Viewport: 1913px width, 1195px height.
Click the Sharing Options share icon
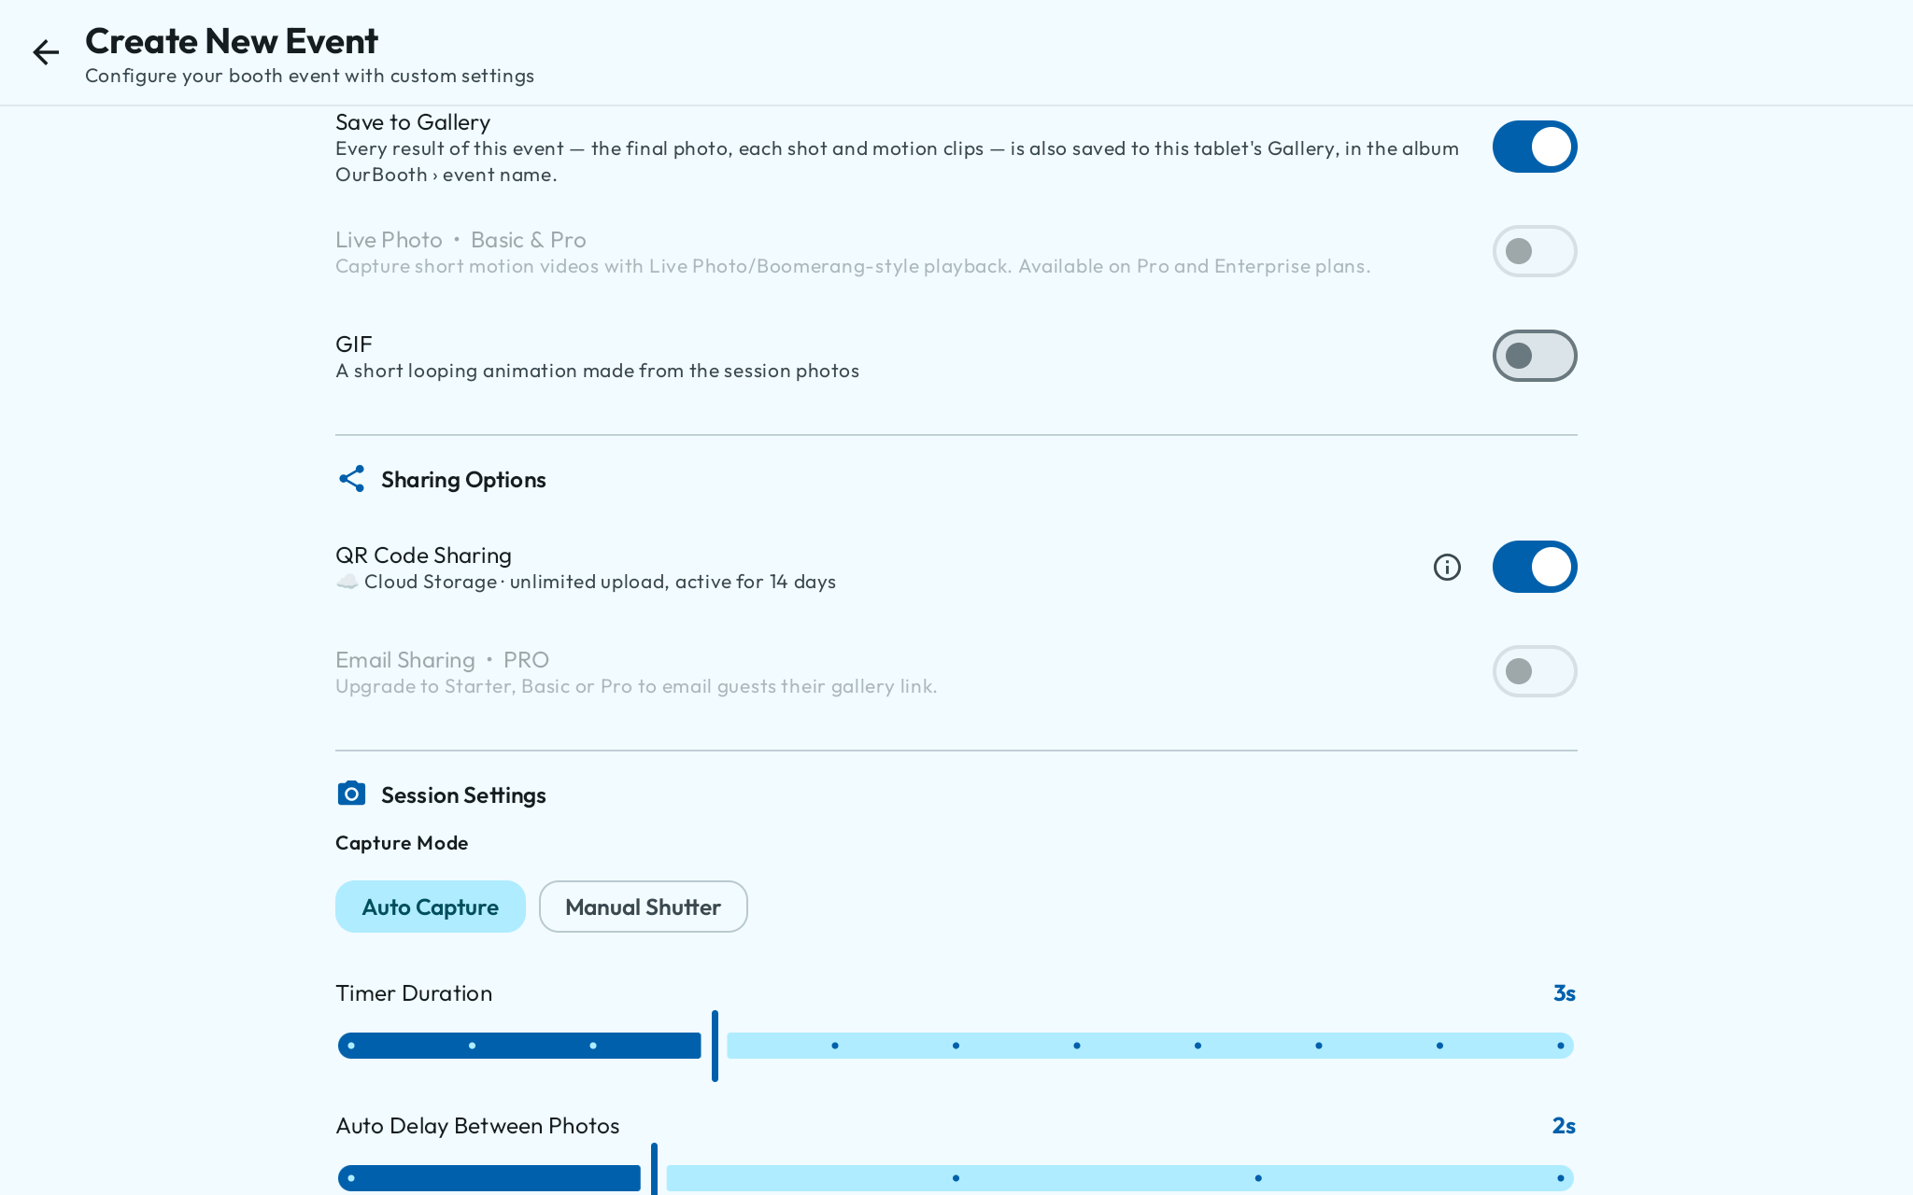[x=351, y=479]
